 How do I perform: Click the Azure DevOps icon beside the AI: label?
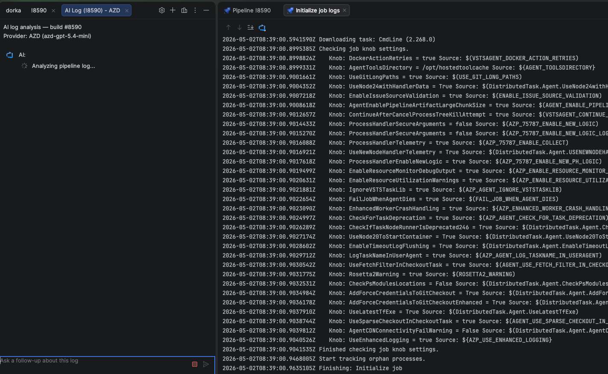10,55
